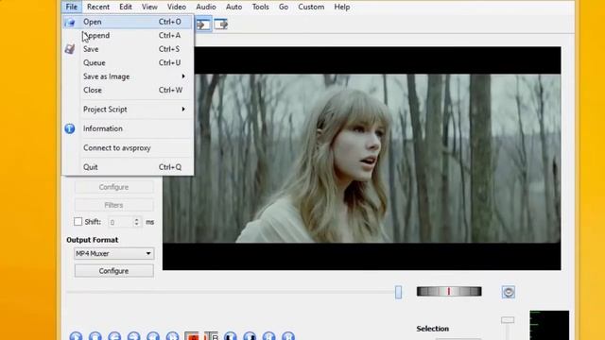Set the marker B button
Image resolution: width=605 pixels, height=340 pixels.
tap(211, 336)
